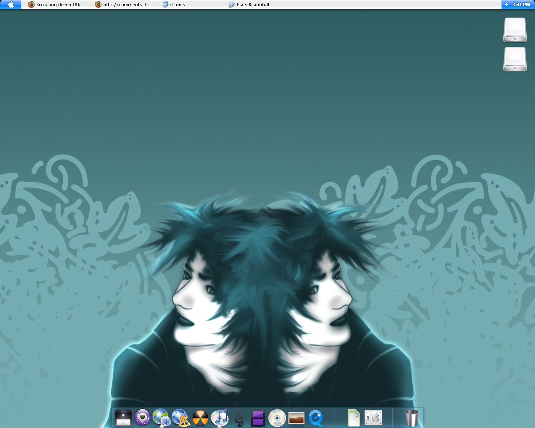Open the Trash in the dock

[412, 418]
